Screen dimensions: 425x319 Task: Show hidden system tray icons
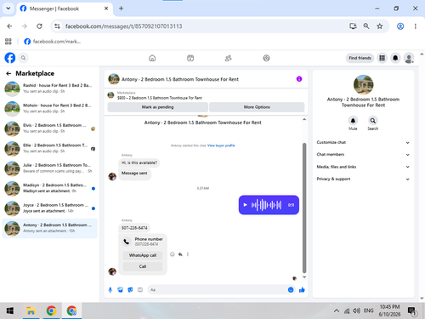coord(337,310)
